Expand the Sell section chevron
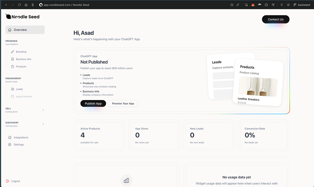The width and height of the screenshot is (314, 187). [43, 110]
